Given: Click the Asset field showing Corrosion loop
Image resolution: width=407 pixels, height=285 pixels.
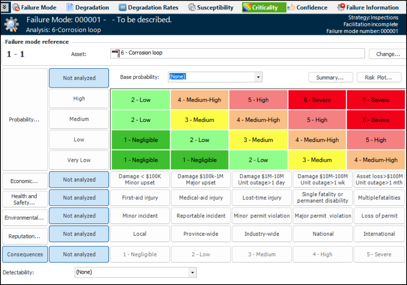Looking at the screenshot, I should 237,53.
